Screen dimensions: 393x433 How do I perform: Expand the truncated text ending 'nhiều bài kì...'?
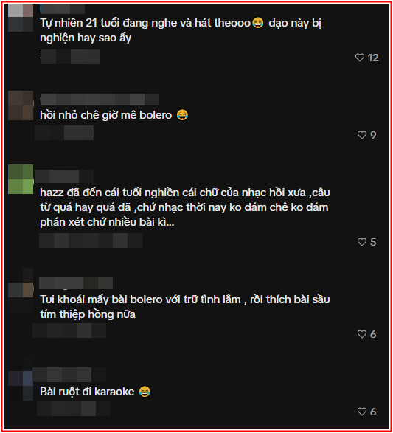coord(166,222)
